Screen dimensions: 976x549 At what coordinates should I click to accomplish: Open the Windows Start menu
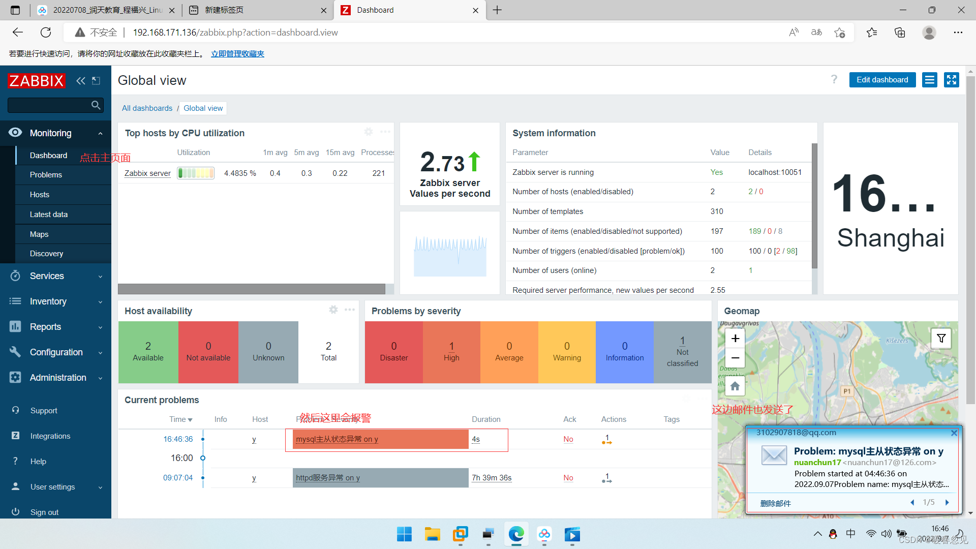click(x=404, y=534)
